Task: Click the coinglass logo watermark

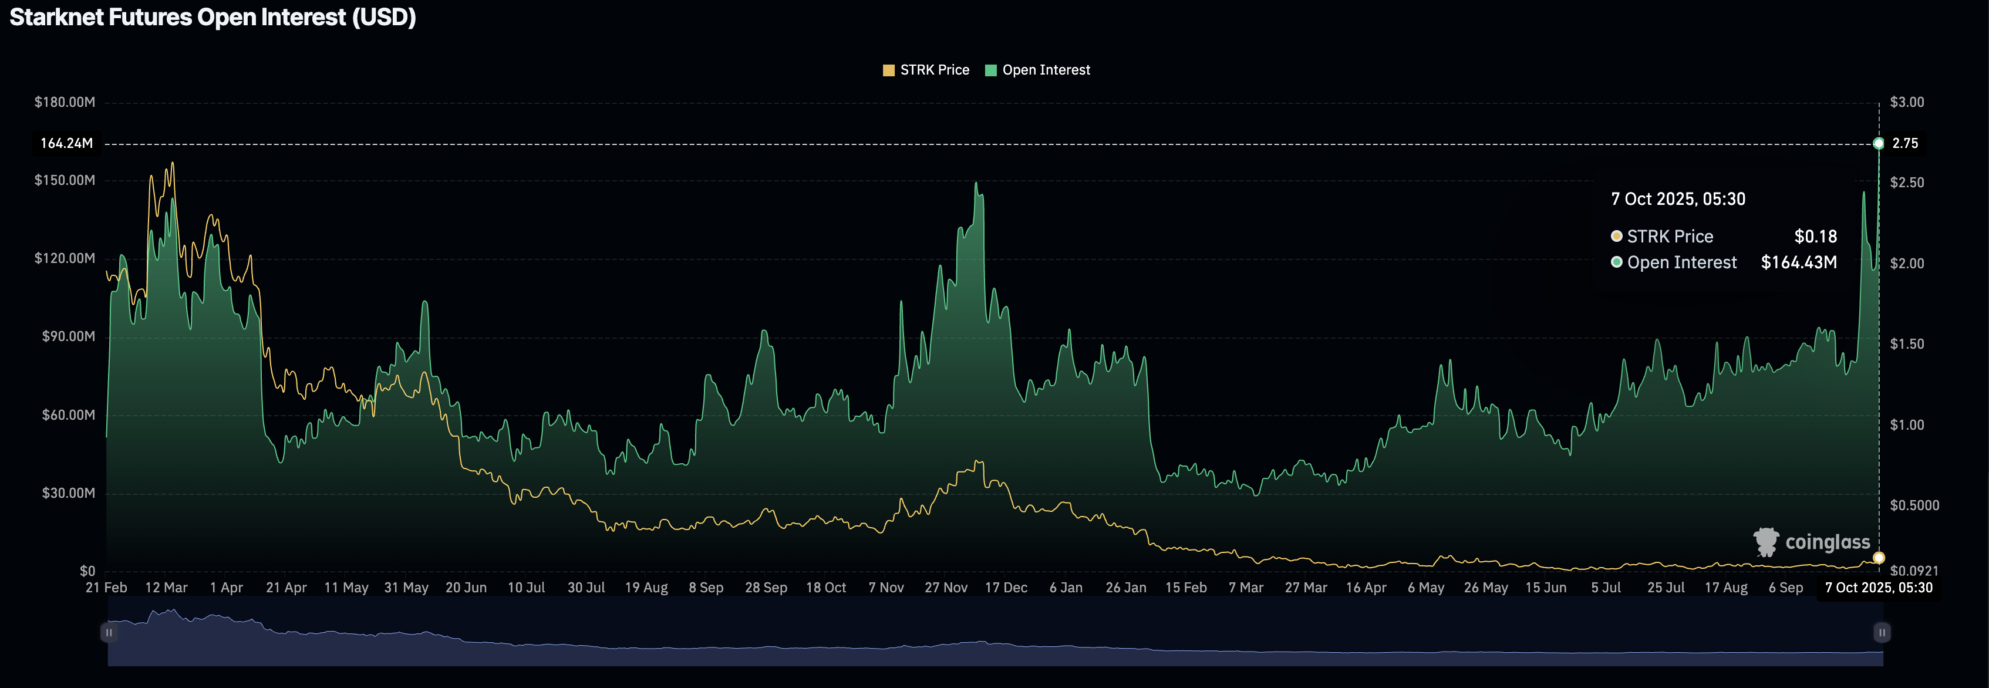Action: pos(1812,542)
